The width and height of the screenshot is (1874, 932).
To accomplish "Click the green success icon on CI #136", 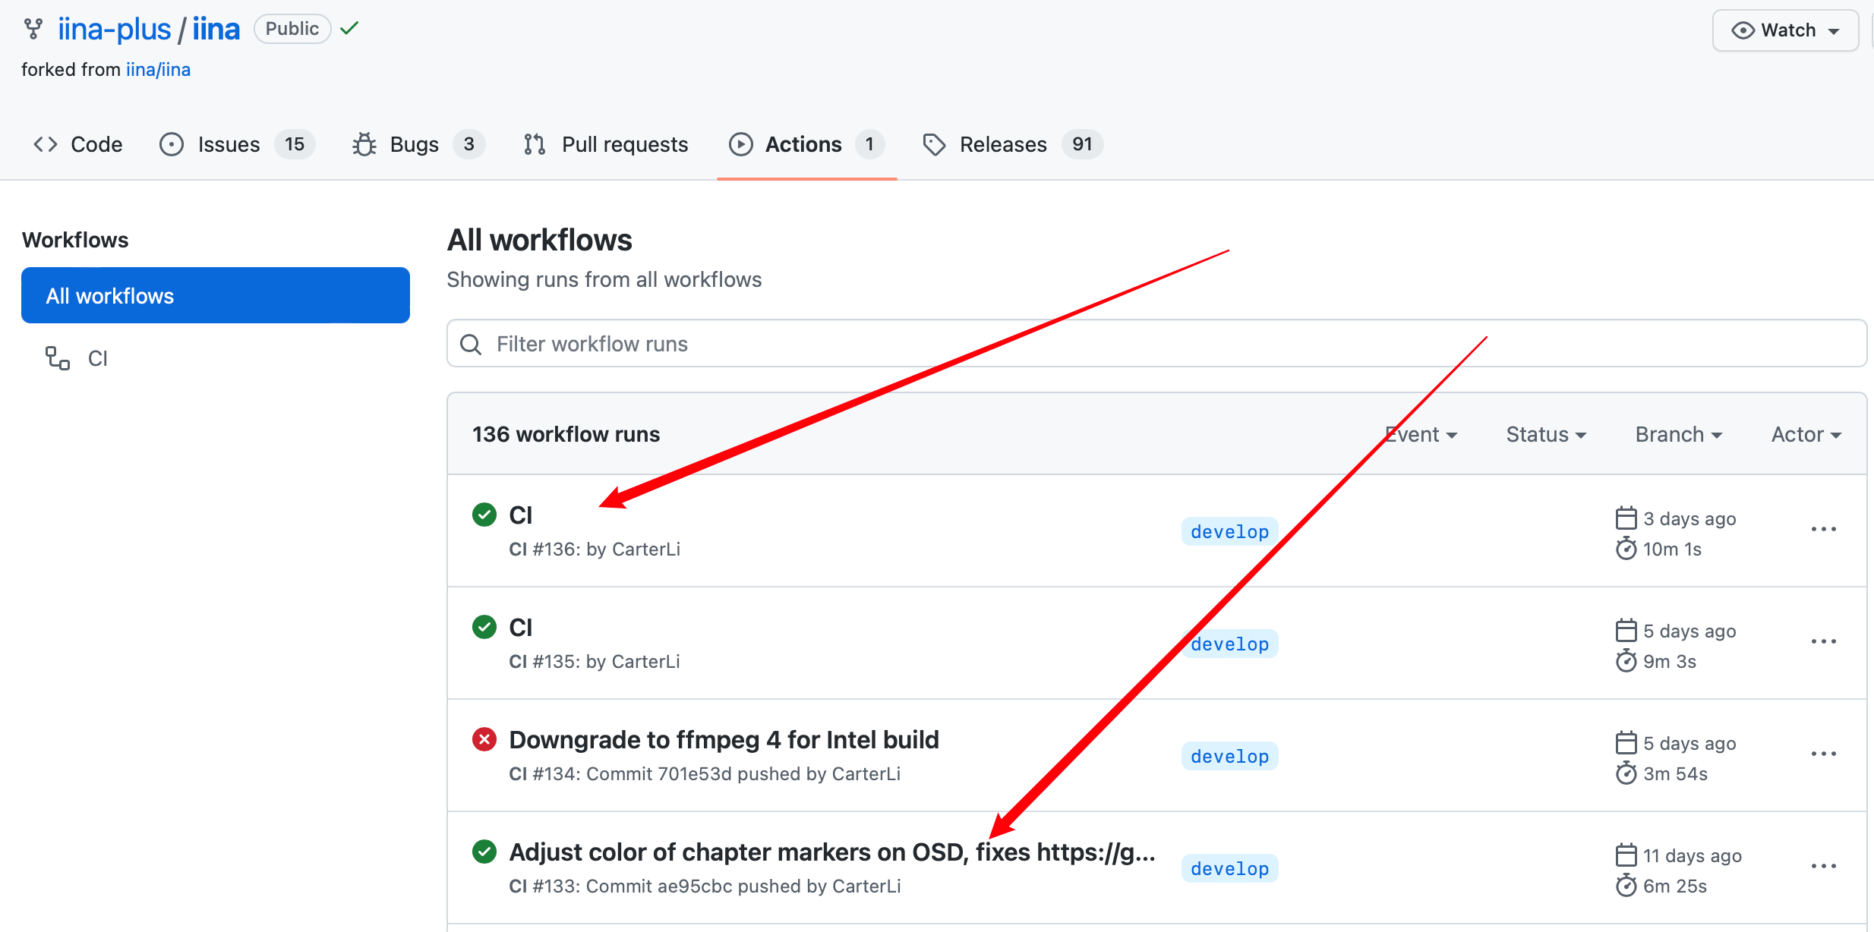I will (x=484, y=515).
